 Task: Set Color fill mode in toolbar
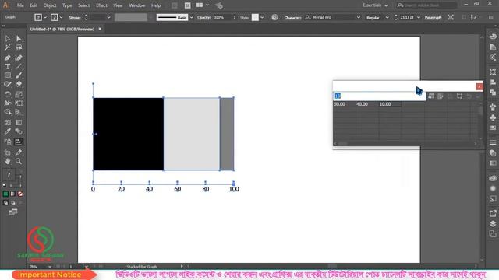coord(5,194)
